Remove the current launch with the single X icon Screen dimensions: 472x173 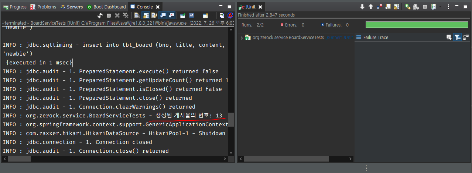tap(117, 15)
